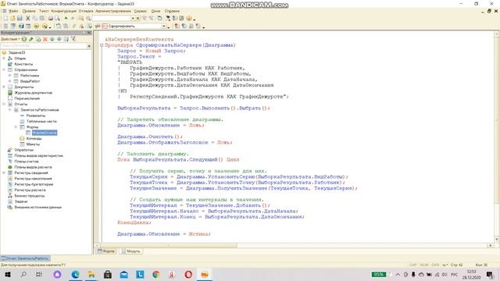
Task: Open Opera browser from the taskbar
Action: click(x=188, y=274)
